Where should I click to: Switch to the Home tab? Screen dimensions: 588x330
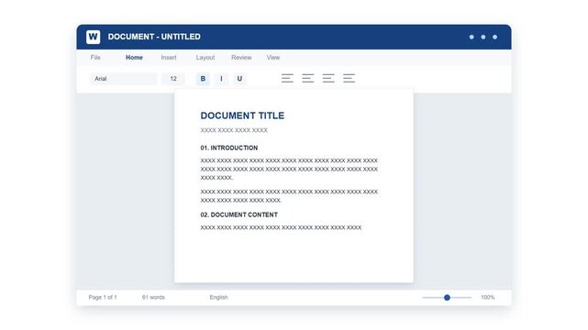point(134,58)
